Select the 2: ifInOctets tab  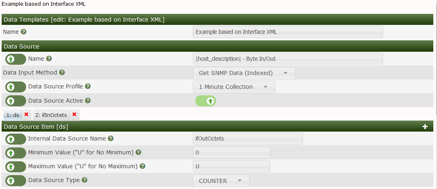coord(51,115)
